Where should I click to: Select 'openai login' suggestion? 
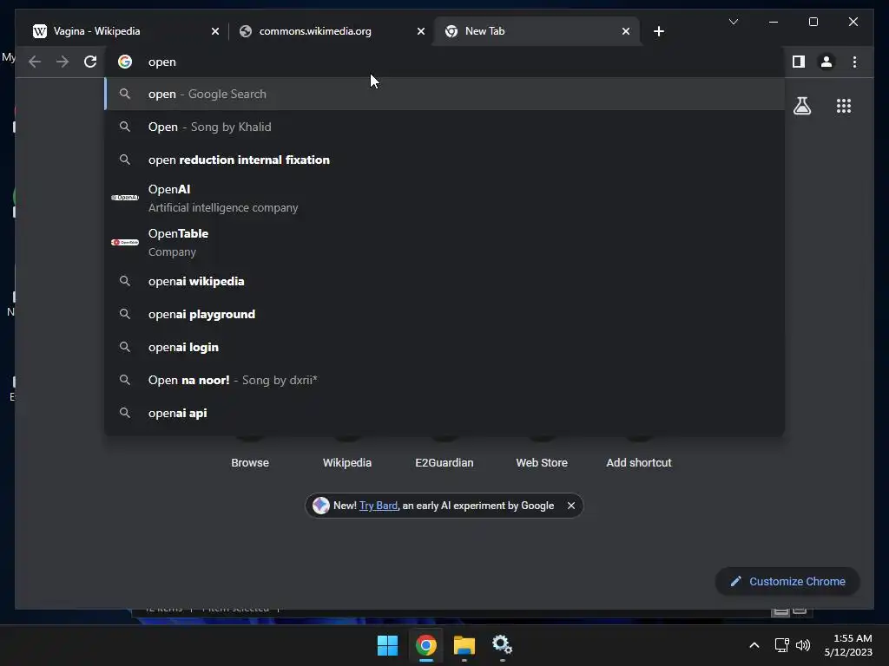tap(444, 347)
